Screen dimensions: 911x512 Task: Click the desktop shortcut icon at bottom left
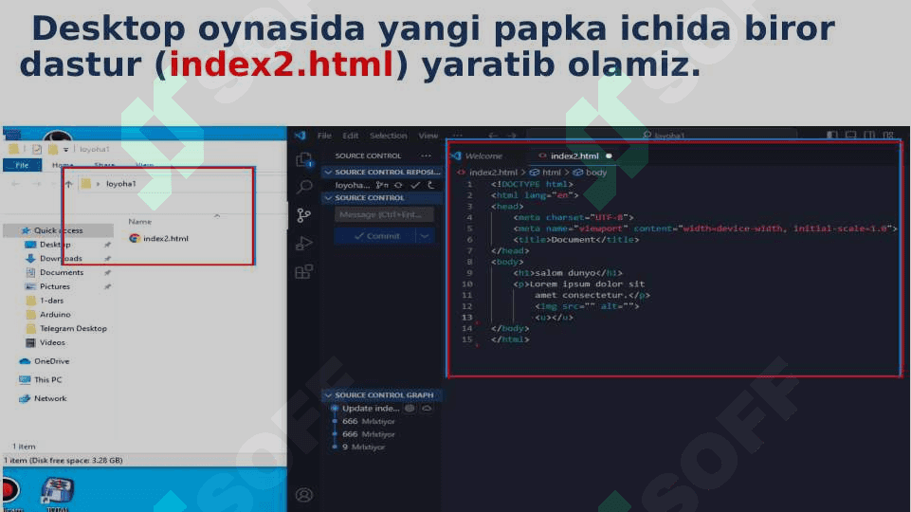click(57, 492)
